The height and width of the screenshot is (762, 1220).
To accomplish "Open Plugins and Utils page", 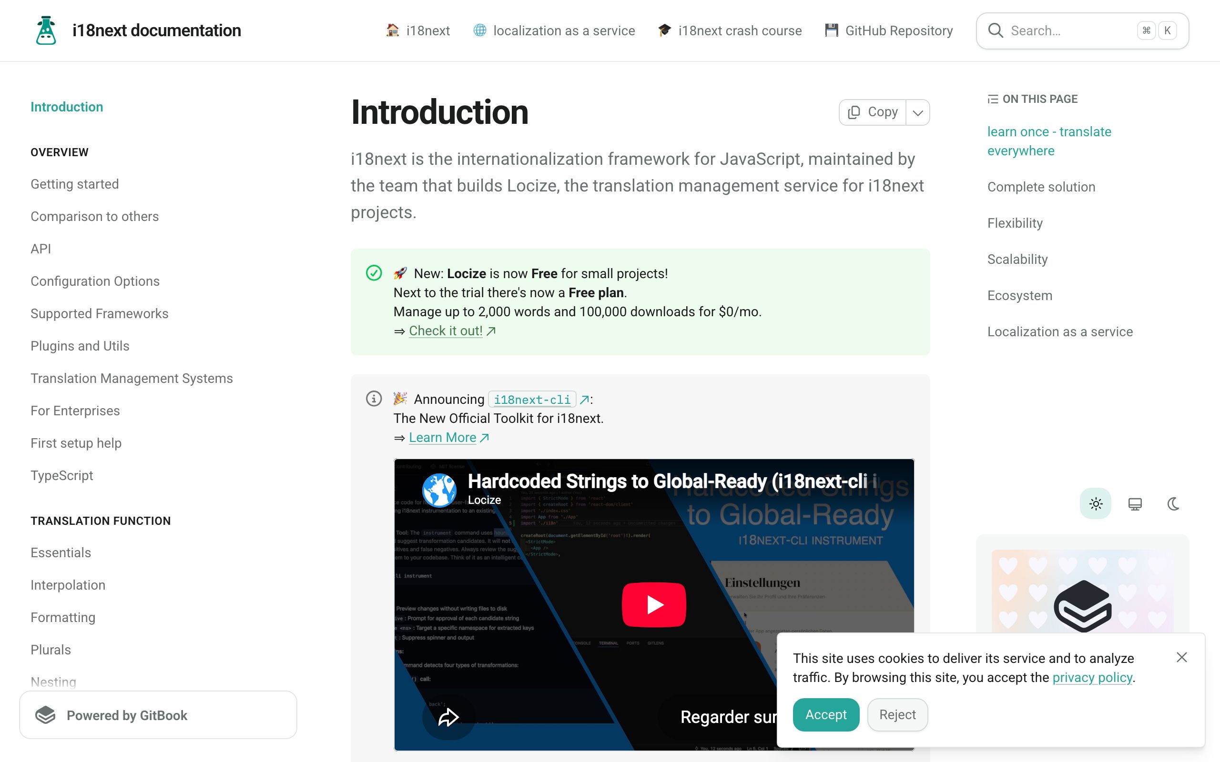I will click(80, 346).
